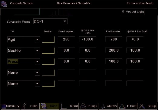Viewport: 158px width, 110px height.
Task: Click the End Setpoint column header
Action: pyautogui.click(x=113, y=31)
